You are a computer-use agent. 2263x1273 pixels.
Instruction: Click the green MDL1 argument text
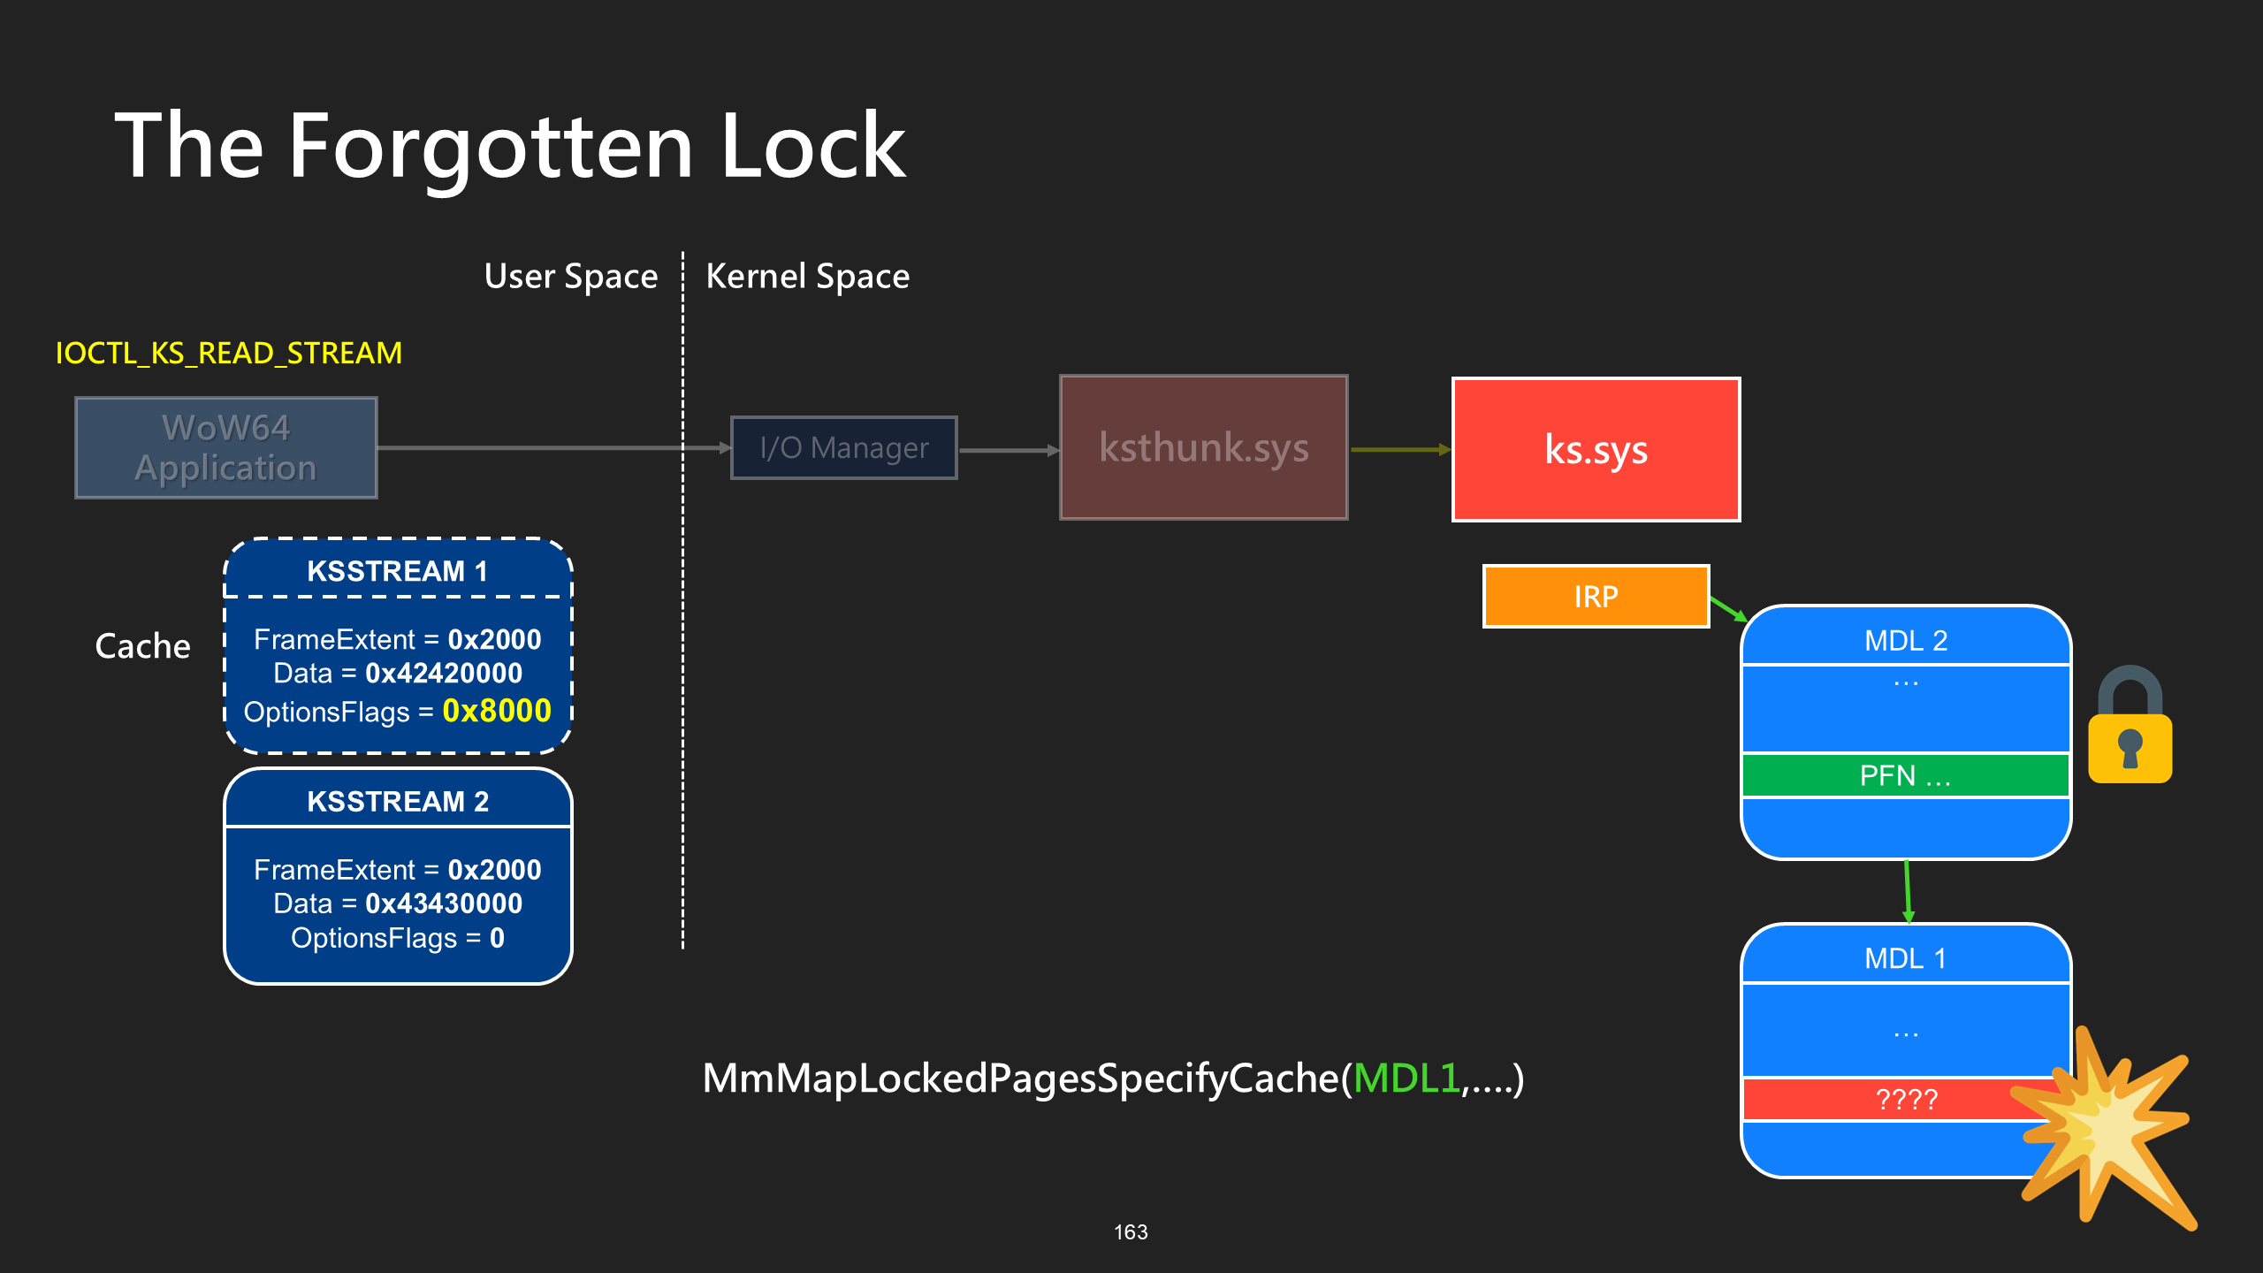pos(1406,1078)
